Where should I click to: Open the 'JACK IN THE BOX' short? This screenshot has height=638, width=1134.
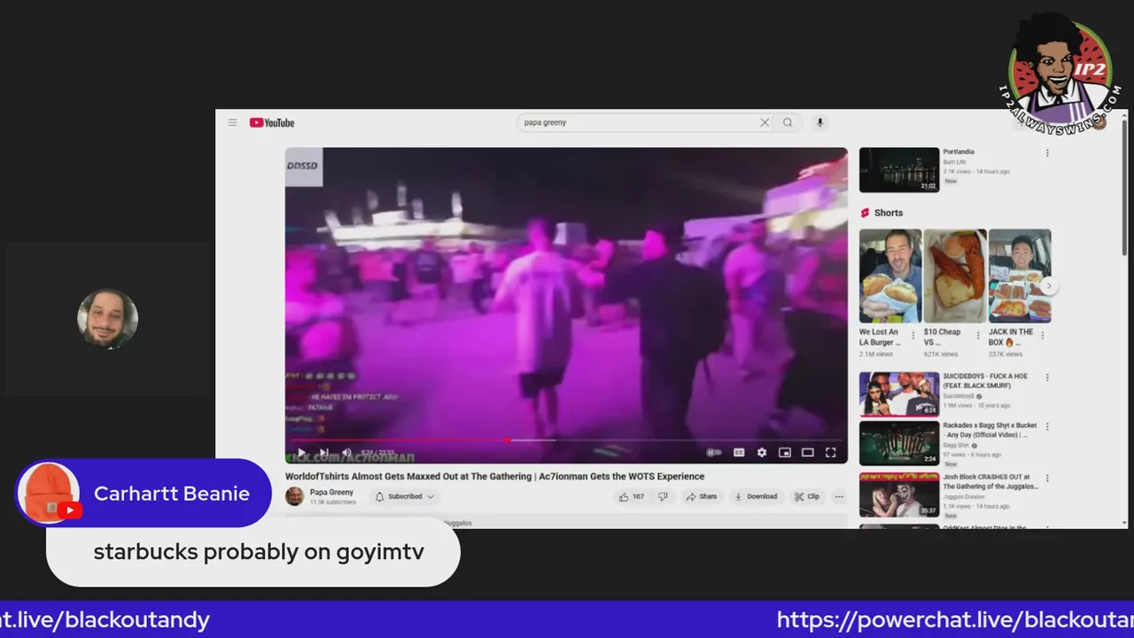pyautogui.click(x=1020, y=276)
